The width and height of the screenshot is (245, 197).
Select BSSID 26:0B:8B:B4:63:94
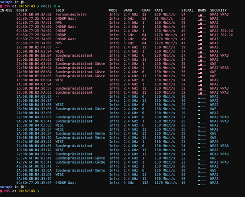point(34,64)
